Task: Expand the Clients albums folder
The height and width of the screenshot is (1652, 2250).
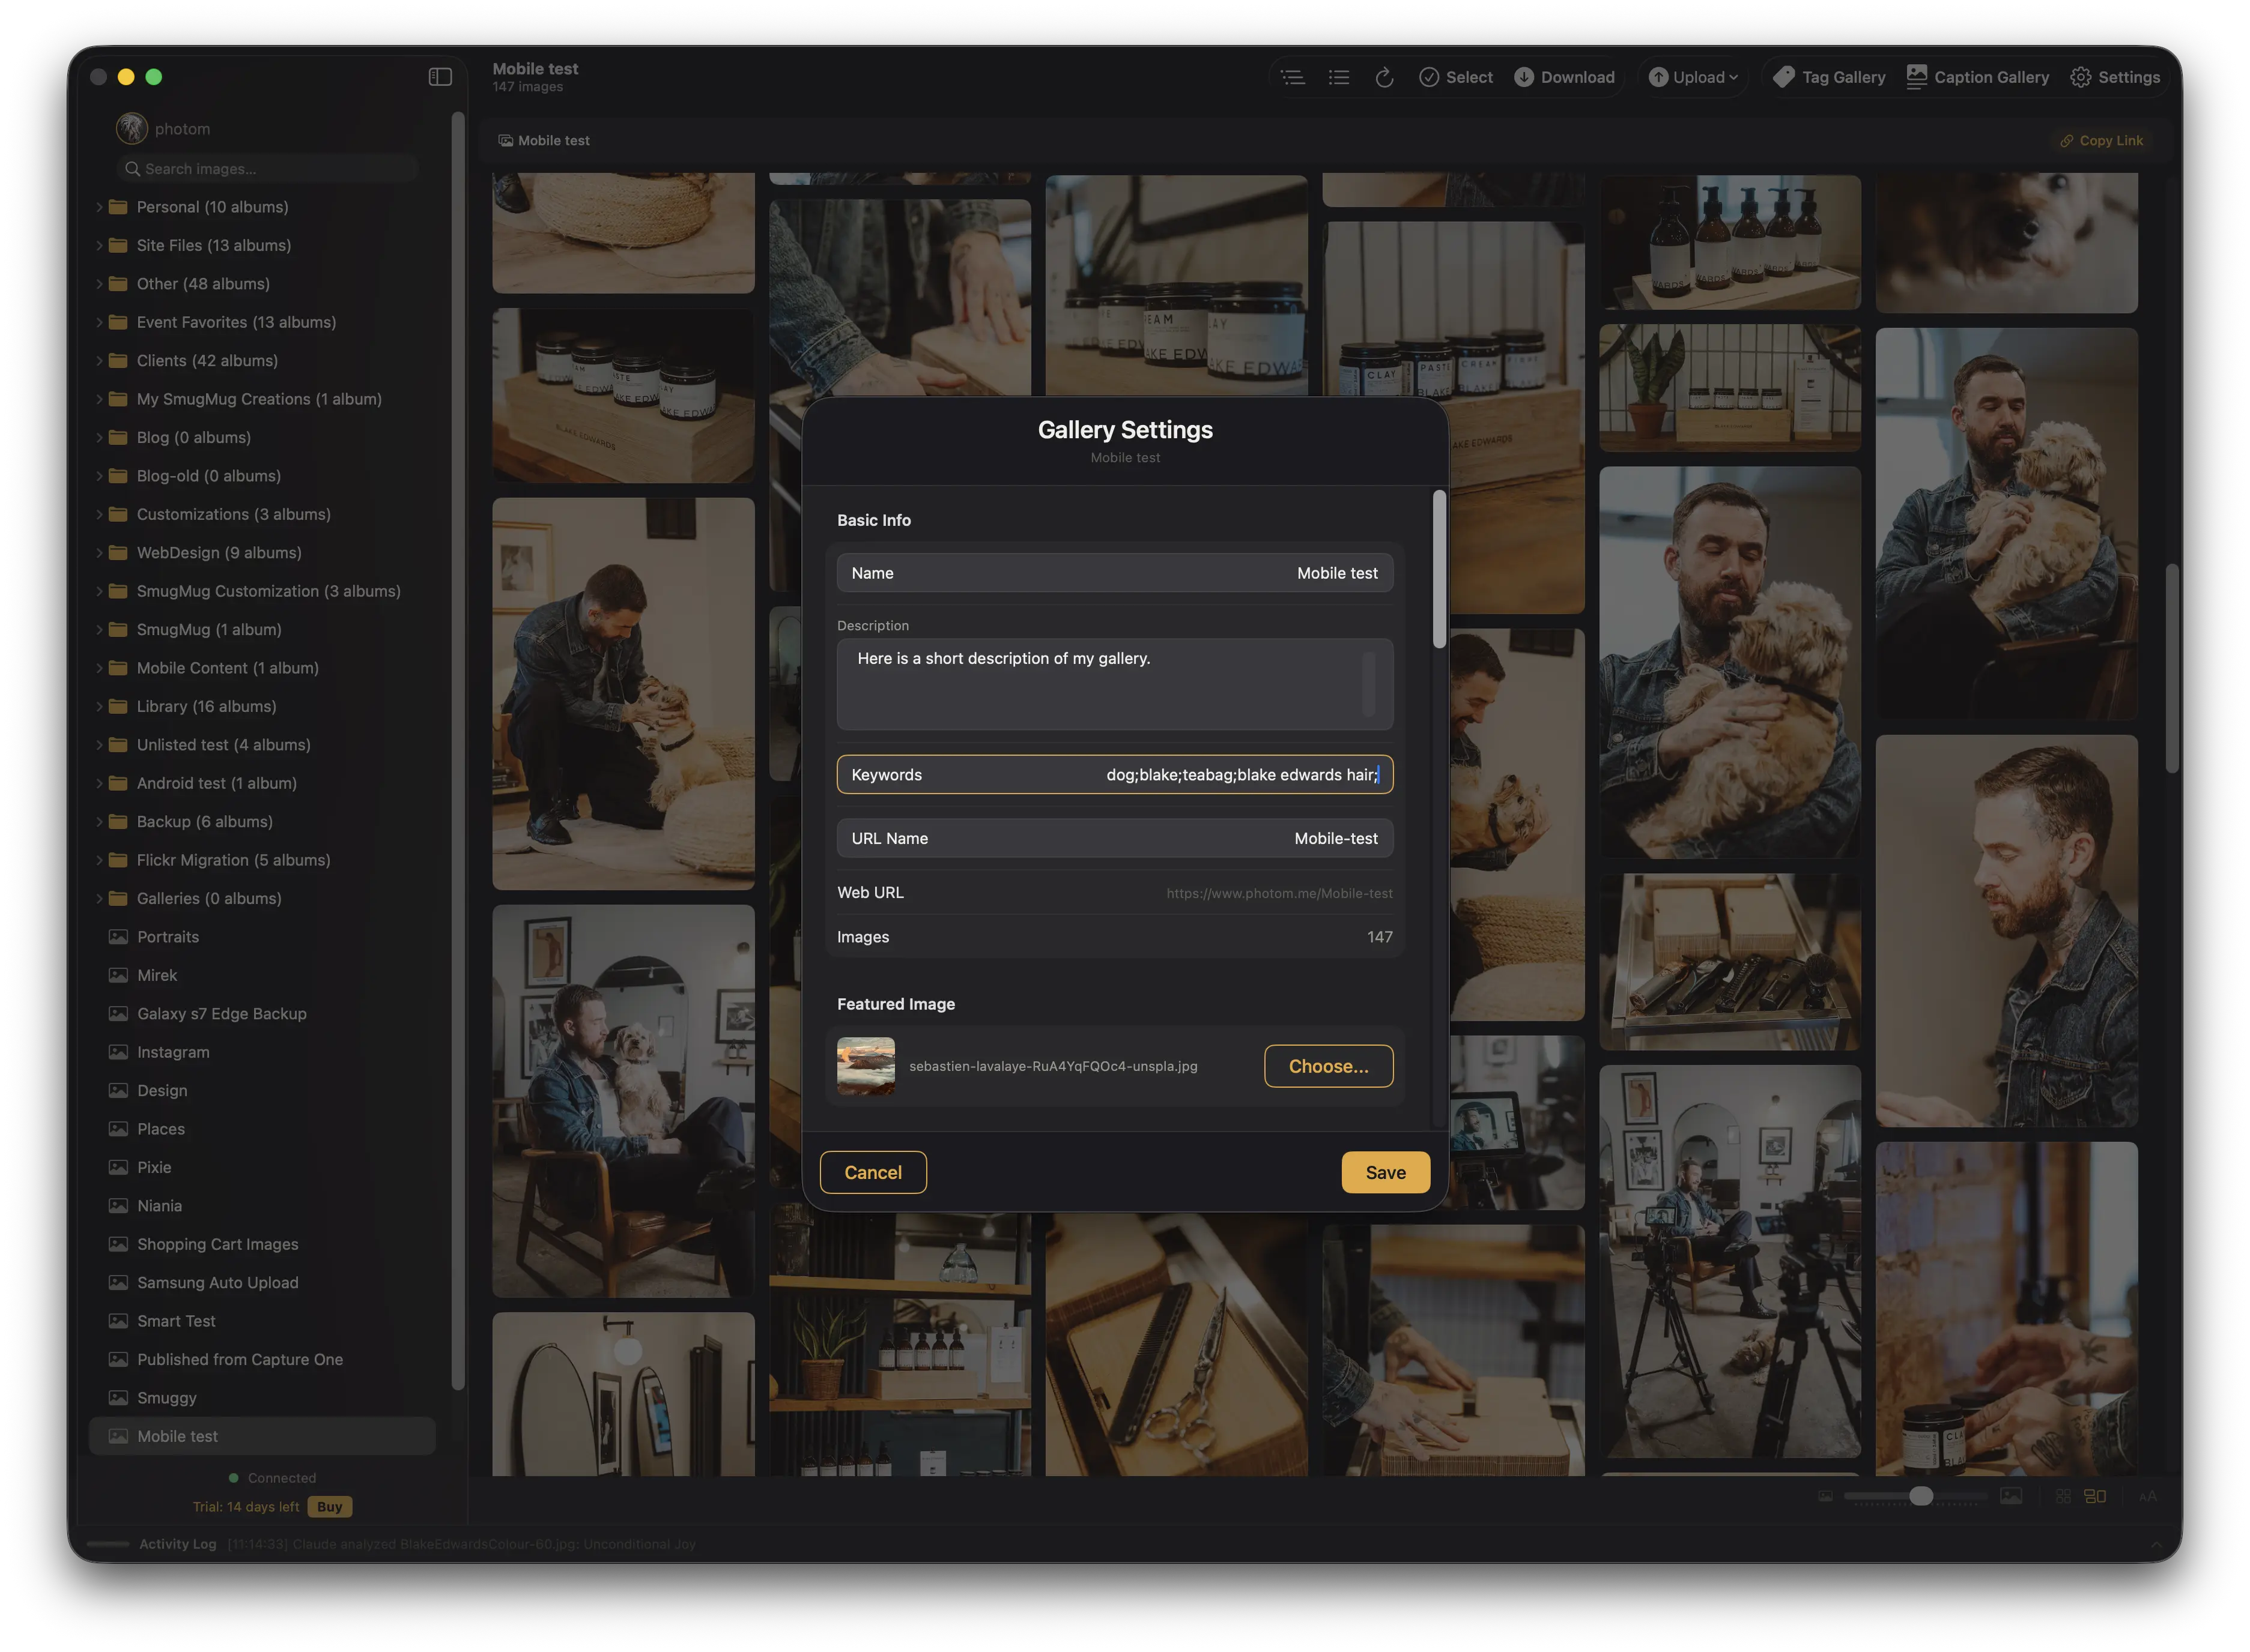Action: pyautogui.click(x=99, y=360)
